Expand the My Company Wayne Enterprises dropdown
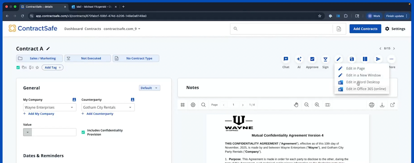Image resolution: width=414 pixels, height=163 pixels. point(72,107)
